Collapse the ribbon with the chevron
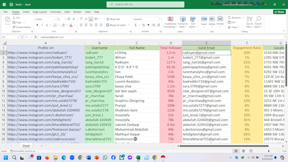This screenshot has width=288, height=162. [284, 31]
